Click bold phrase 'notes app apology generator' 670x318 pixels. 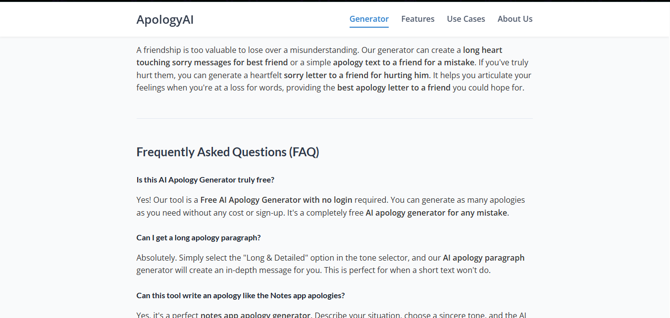[256, 315]
